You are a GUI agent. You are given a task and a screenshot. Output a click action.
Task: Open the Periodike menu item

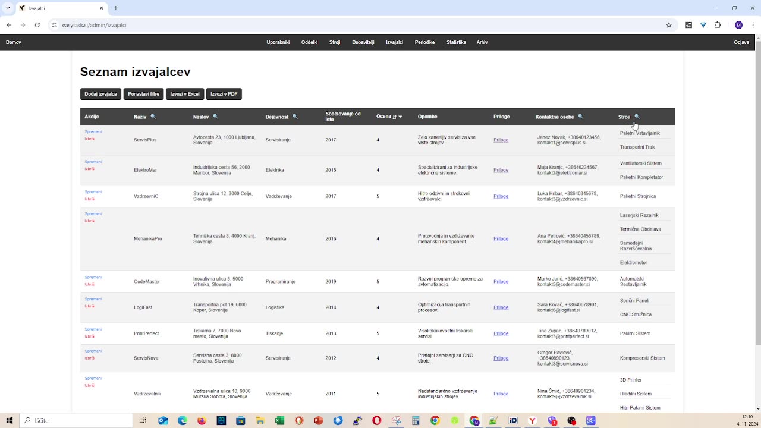[424, 42]
